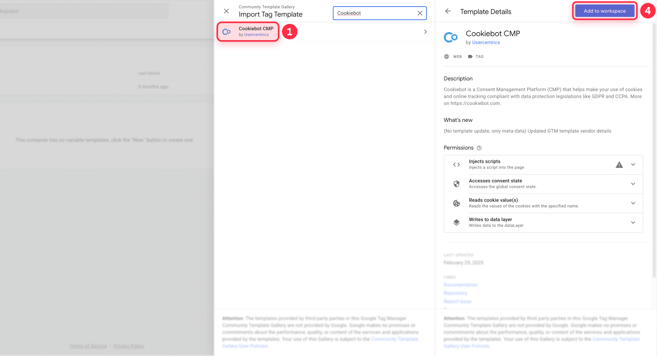The width and height of the screenshot is (657, 356).
Task: Expand the Reads cookie value(s) permission
Action: (633, 203)
